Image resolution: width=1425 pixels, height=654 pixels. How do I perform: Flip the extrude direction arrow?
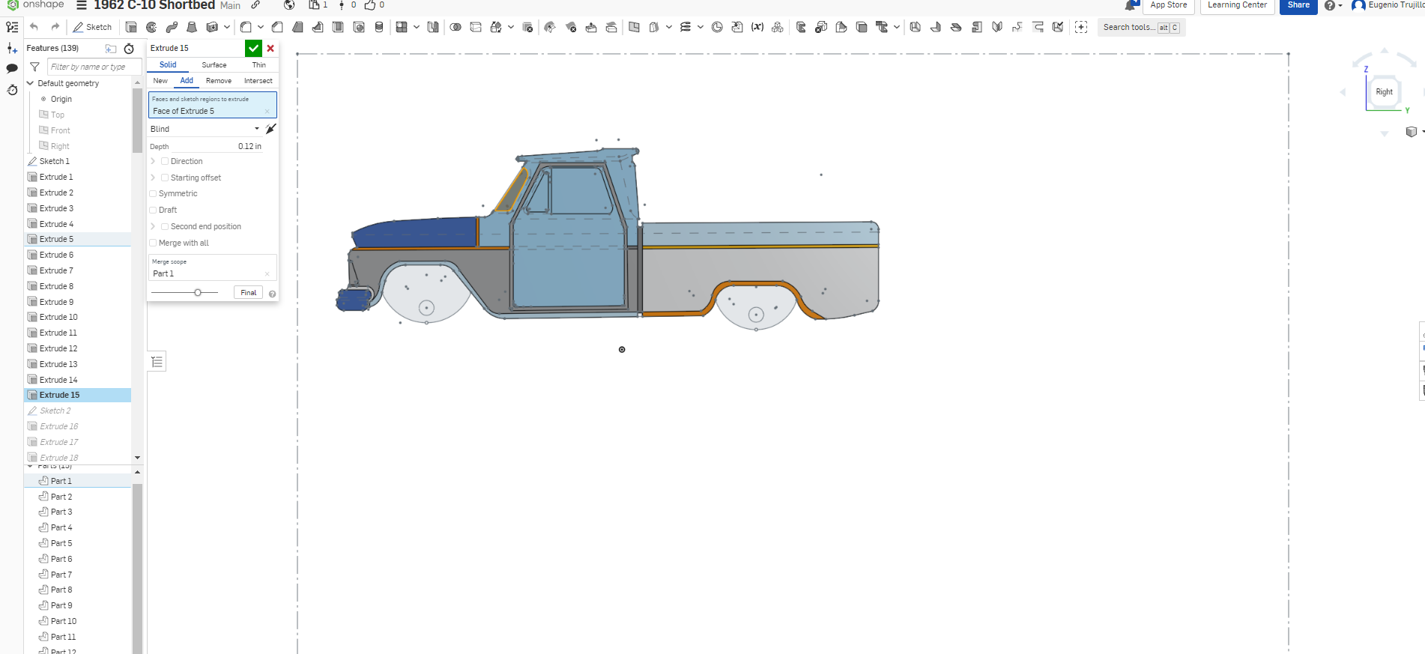pyautogui.click(x=271, y=129)
